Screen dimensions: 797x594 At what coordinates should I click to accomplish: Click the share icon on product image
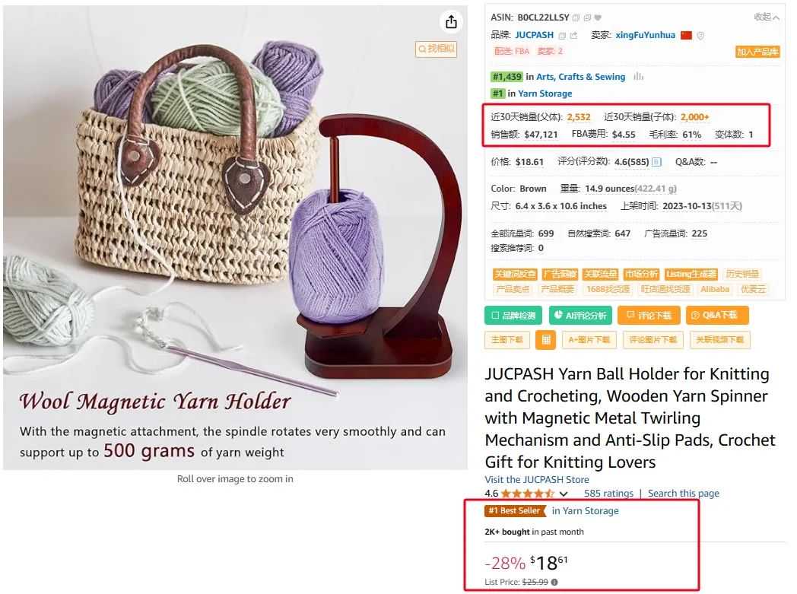tap(452, 22)
